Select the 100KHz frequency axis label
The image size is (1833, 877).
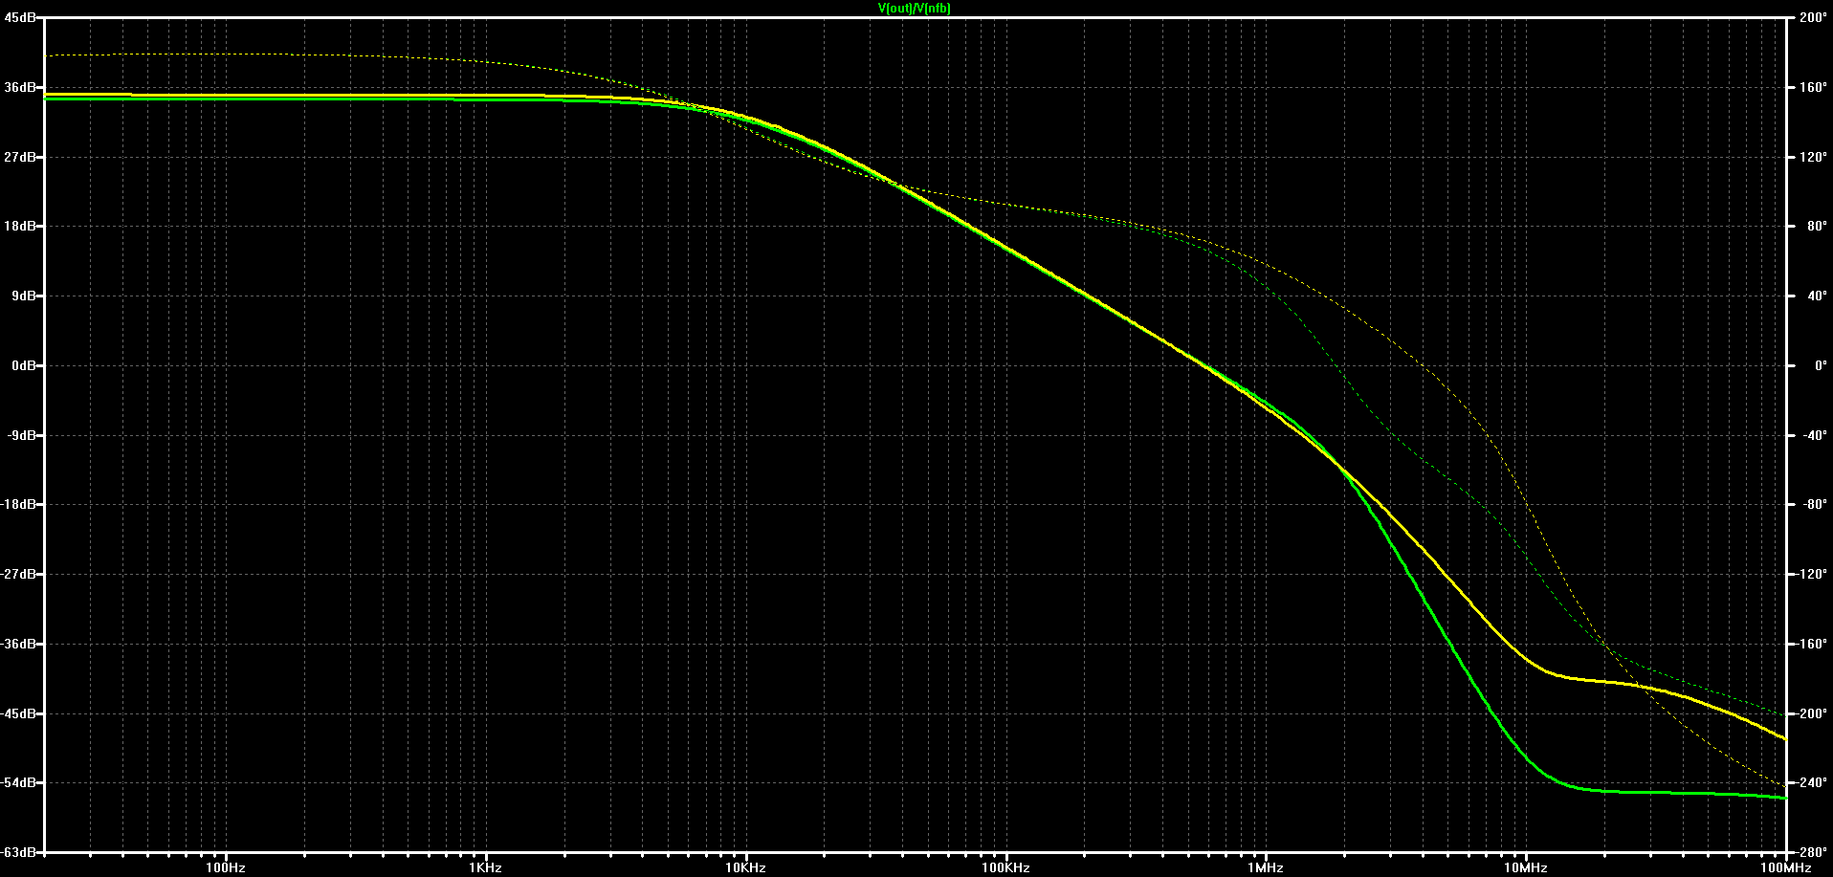tap(1005, 868)
